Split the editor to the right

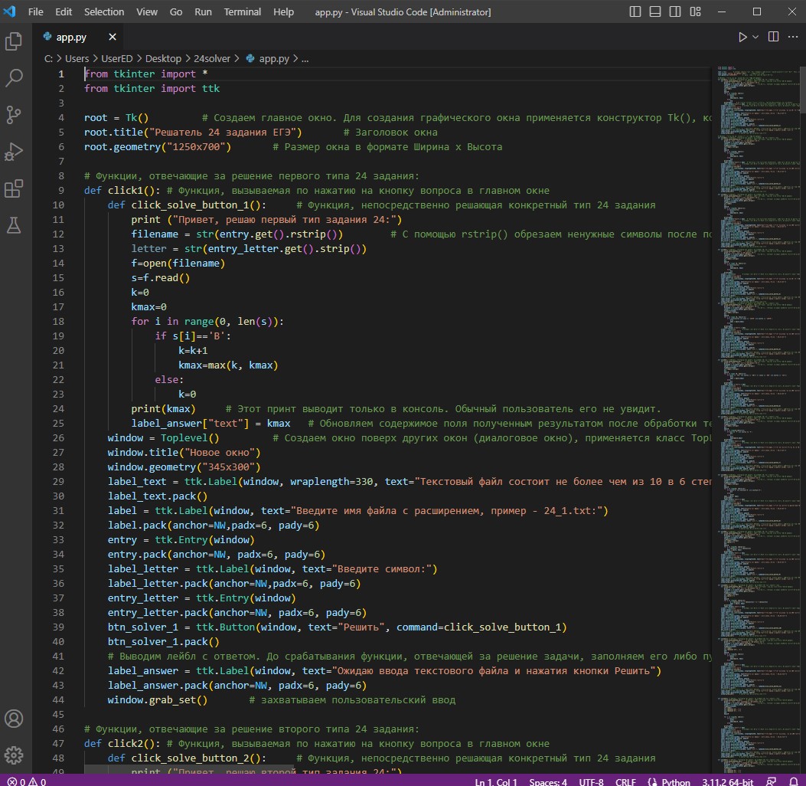773,37
